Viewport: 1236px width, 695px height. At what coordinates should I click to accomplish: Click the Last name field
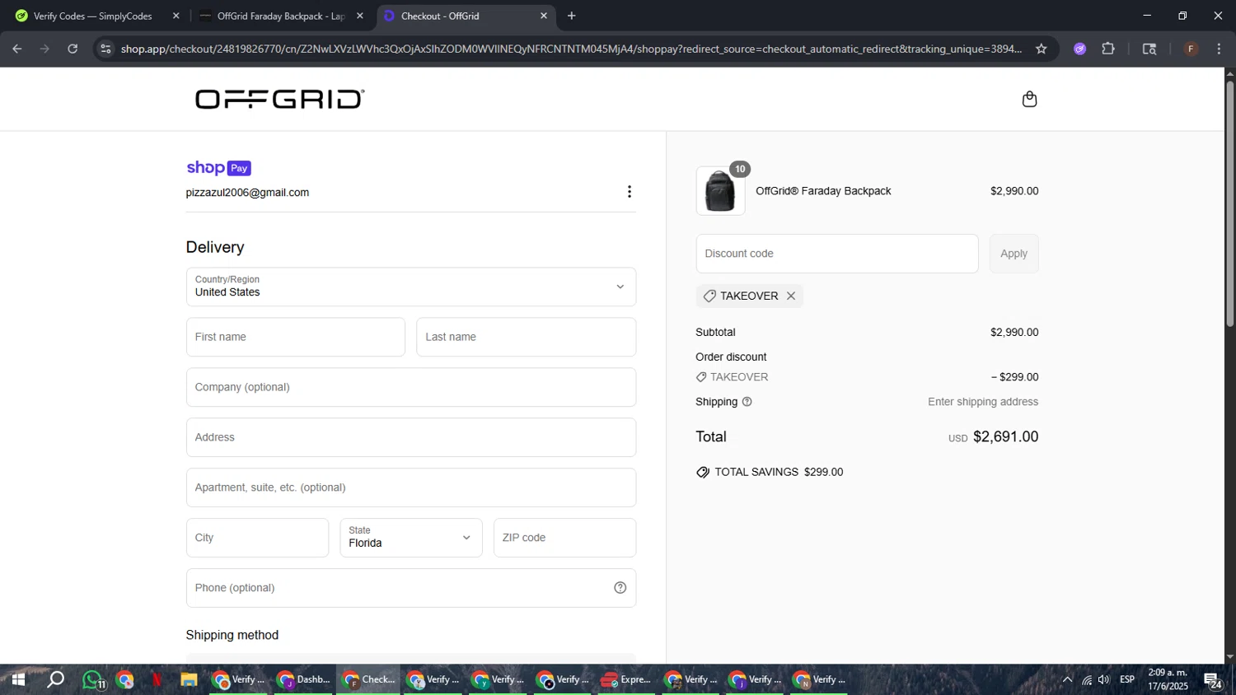pyautogui.click(x=526, y=337)
